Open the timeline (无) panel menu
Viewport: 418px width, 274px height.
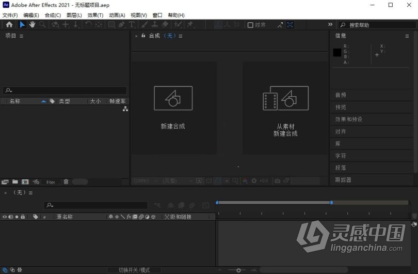tap(30, 193)
